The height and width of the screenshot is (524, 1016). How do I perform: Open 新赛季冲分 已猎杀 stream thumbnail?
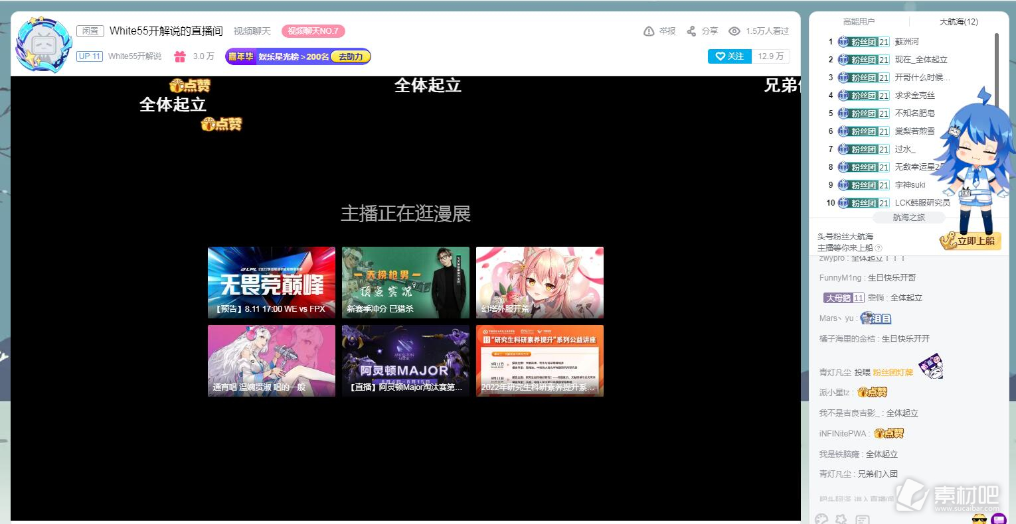coord(406,283)
